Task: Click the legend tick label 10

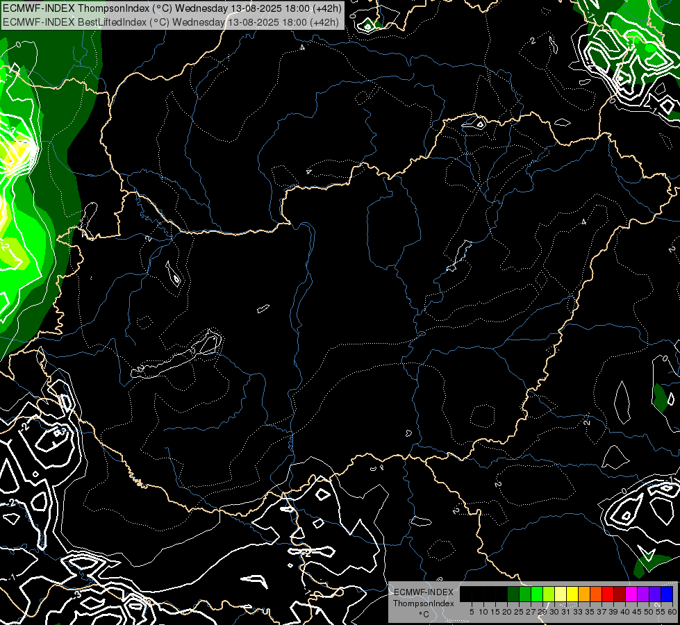Action: 483,612
